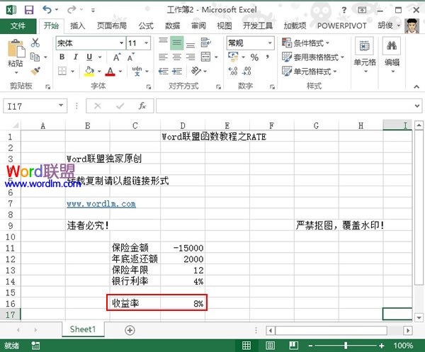Open the 条件格式 conditional formatting menu

tap(305, 42)
